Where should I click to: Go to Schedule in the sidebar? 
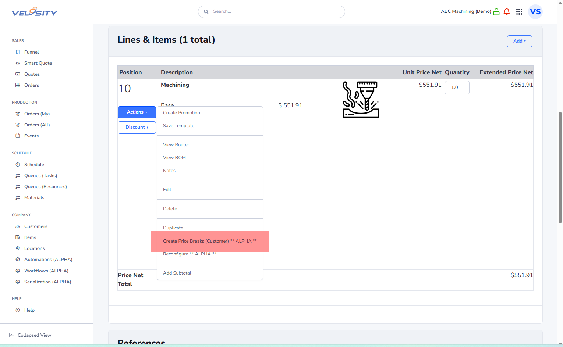pos(34,165)
